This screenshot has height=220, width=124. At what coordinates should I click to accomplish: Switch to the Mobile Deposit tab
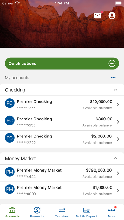click(87, 212)
